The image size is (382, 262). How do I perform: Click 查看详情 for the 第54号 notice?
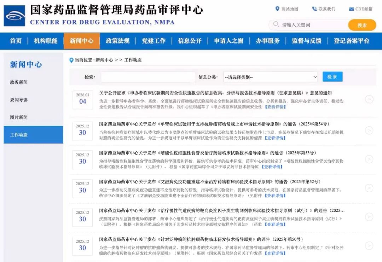[275, 138]
